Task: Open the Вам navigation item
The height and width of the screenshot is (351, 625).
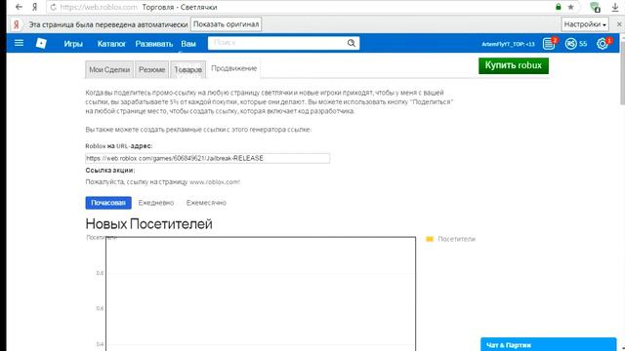Action: pyautogui.click(x=188, y=44)
